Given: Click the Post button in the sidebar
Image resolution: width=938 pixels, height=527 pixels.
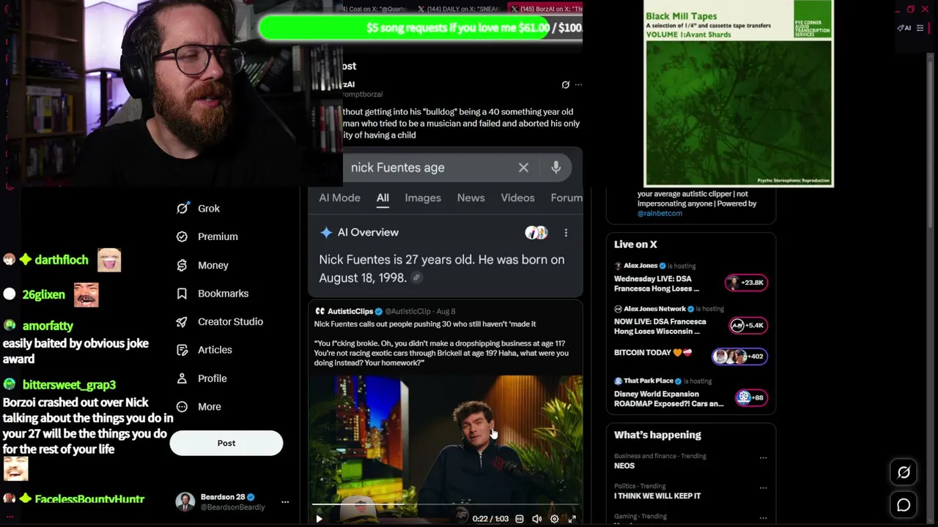Looking at the screenshot, I should pyautogui.click(x=226, y=443).
